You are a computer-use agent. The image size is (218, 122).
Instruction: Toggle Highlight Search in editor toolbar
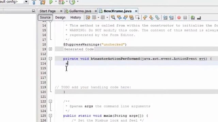(131, 17)
